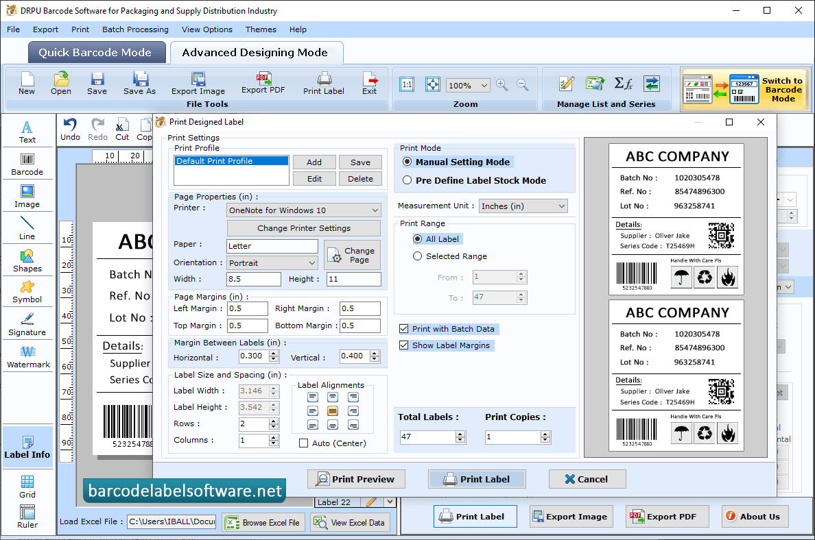Click the fit-to-window zoom icon
The width and height of the screenshot is (815, 540).
432,85
